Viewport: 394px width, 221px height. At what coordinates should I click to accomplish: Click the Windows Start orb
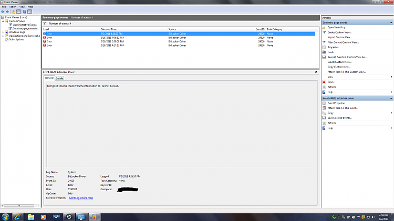(5, 217)
